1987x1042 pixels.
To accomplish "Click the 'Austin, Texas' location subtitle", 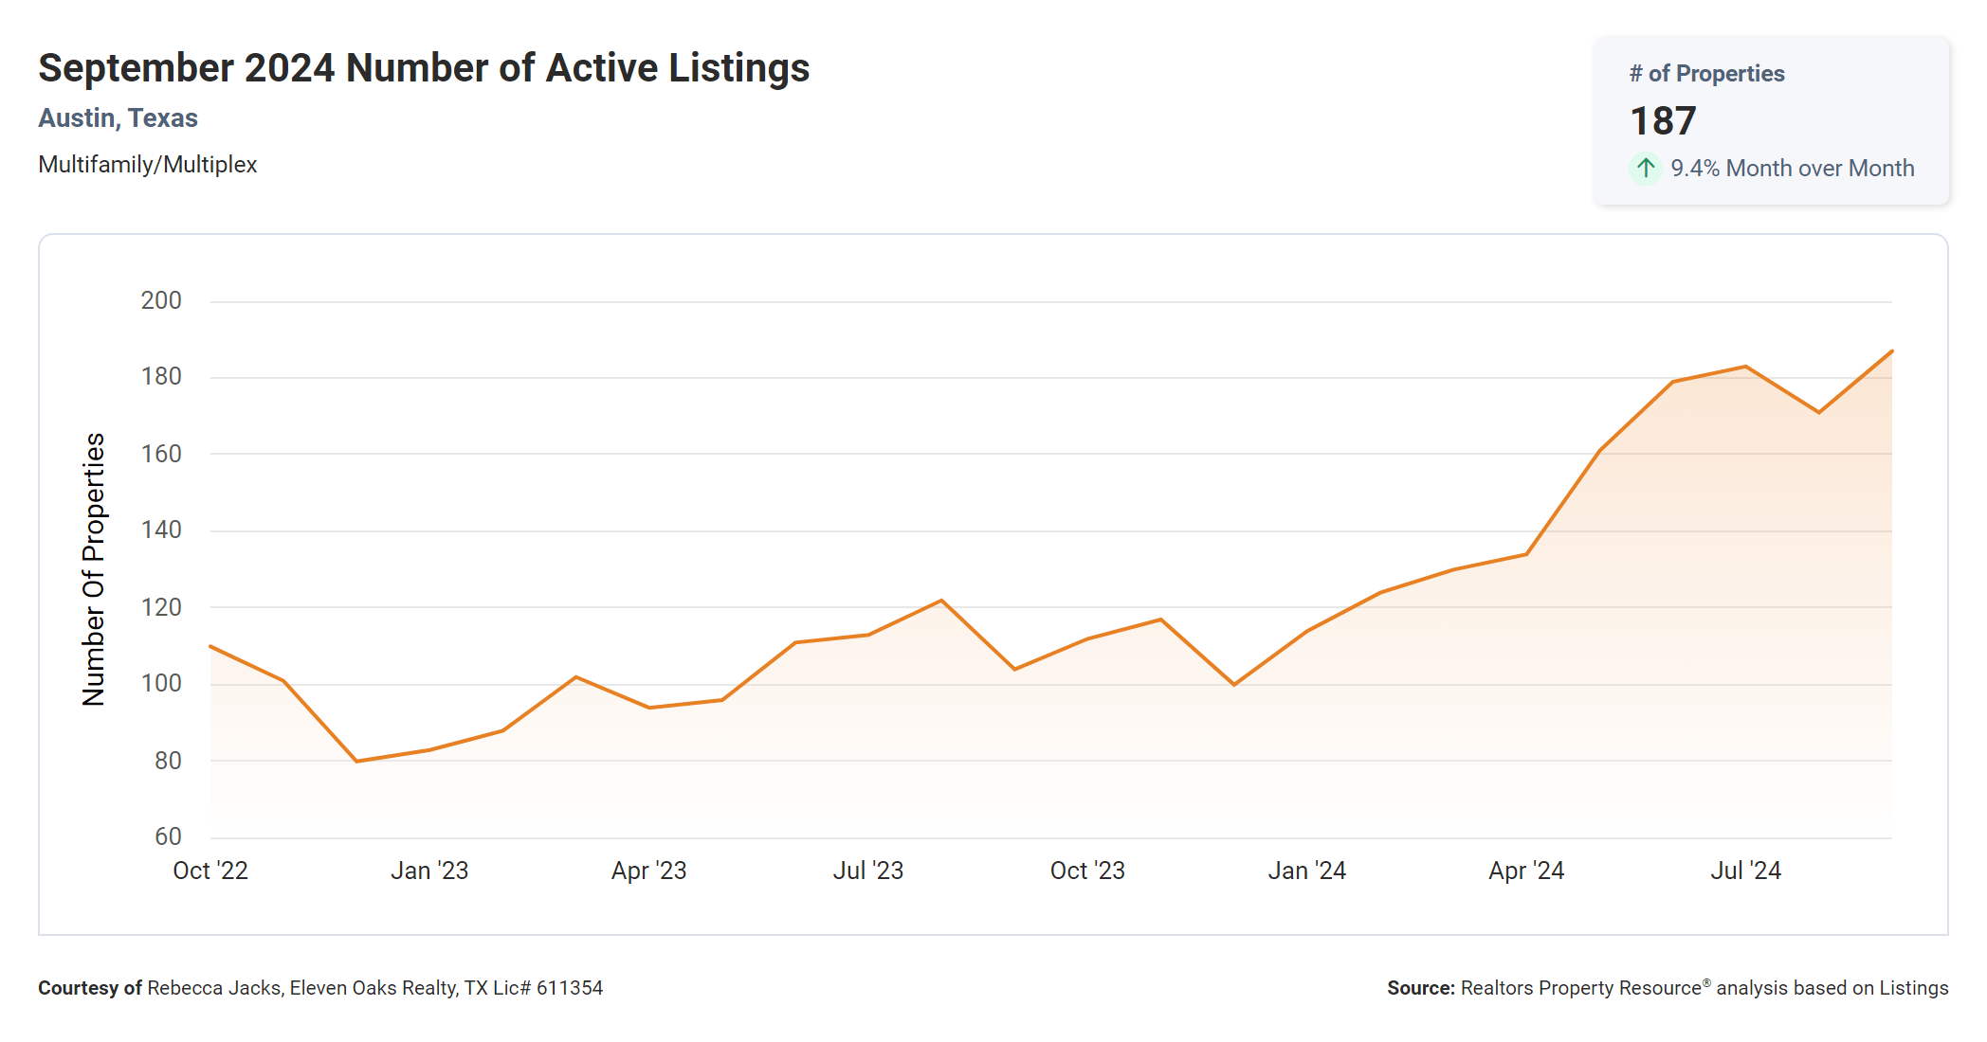I will click(x=118, y=118).
